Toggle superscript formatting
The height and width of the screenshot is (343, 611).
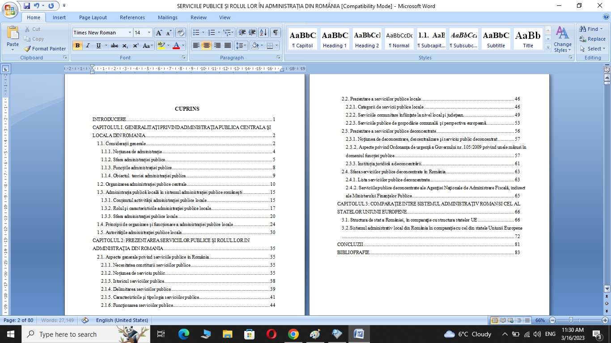pyautogui.click(x=136, y=46)
